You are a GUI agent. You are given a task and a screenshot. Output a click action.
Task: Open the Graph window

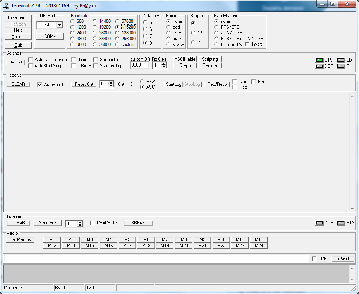185,65
